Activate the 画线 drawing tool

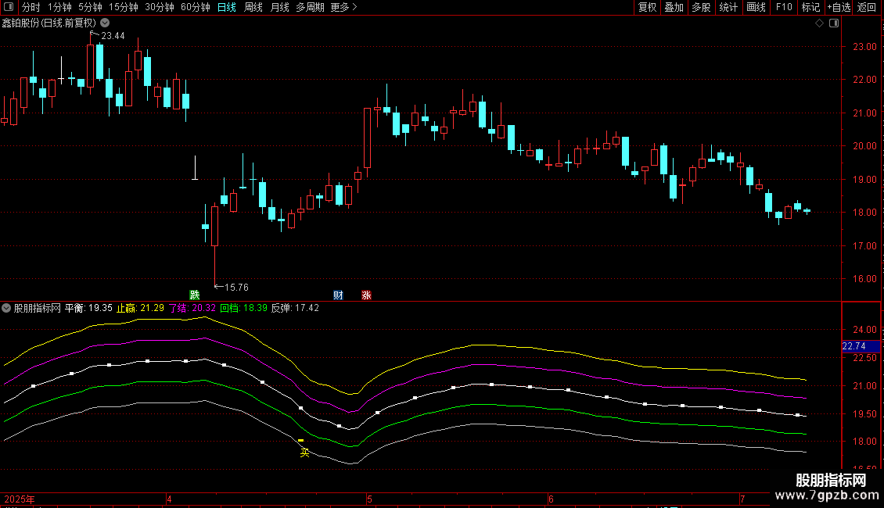point(756,7)
